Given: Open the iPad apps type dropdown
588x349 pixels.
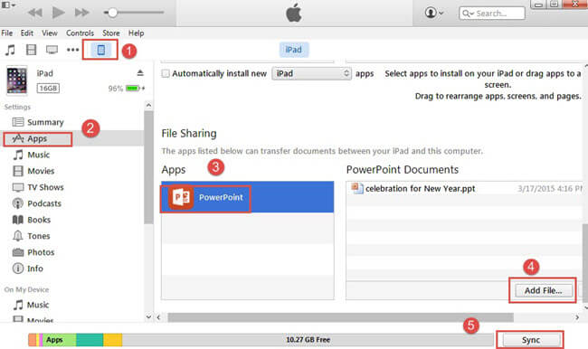Looking at the screenshot, I should click(311, 73).
